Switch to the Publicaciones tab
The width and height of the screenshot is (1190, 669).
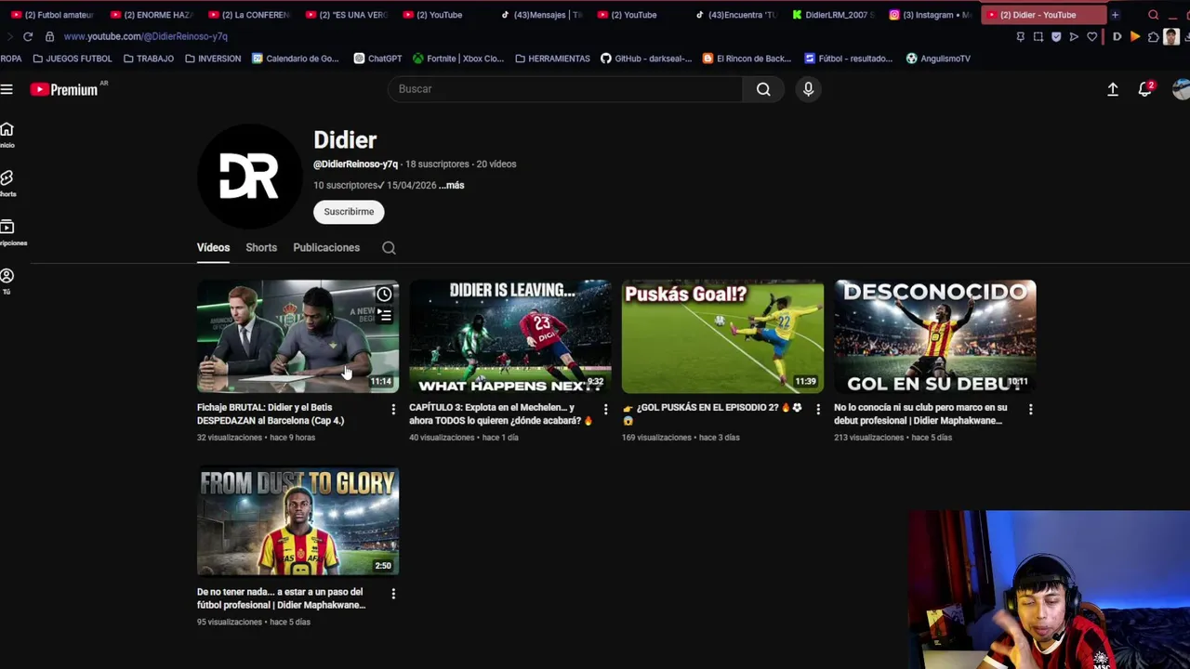point(326,248)
